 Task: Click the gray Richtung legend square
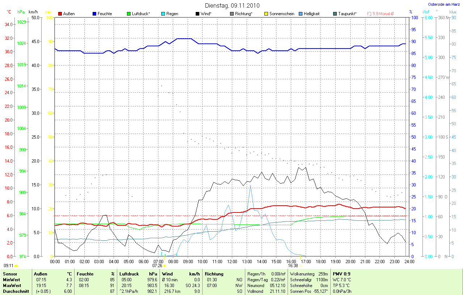tap(232, 14)
